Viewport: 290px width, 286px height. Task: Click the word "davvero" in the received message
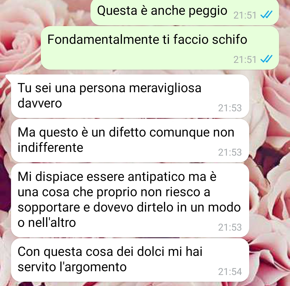click(x=40, y=103)
